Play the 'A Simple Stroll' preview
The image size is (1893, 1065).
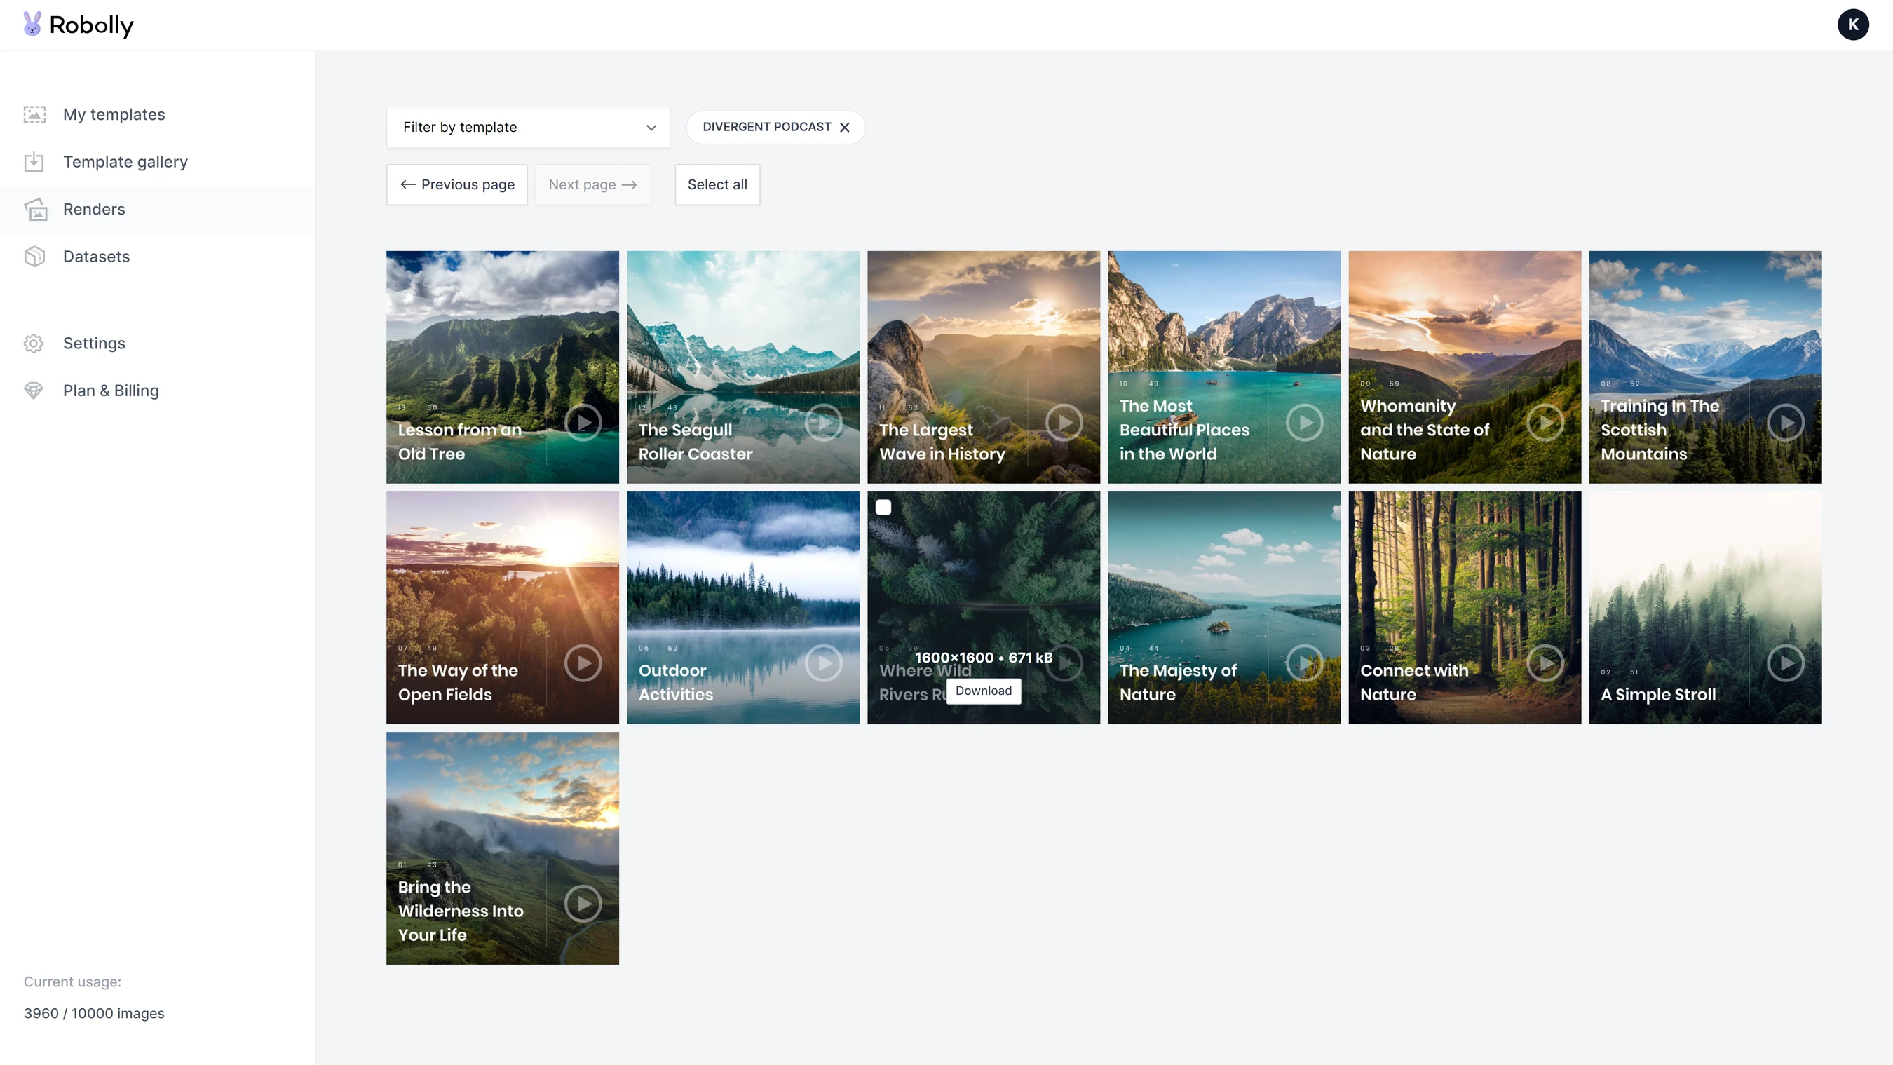click(x=1787, y=663)
